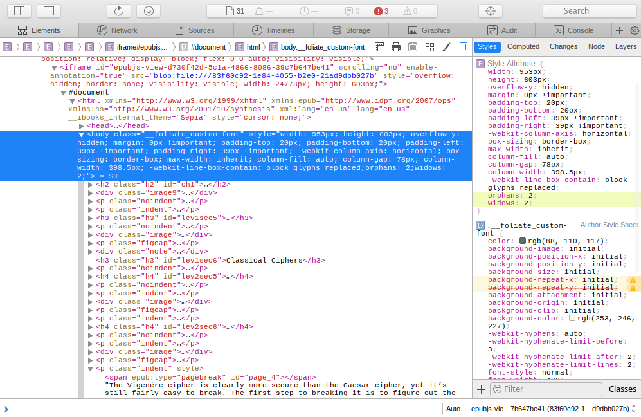Activate the crosshair element selection tool

[491, 11]
